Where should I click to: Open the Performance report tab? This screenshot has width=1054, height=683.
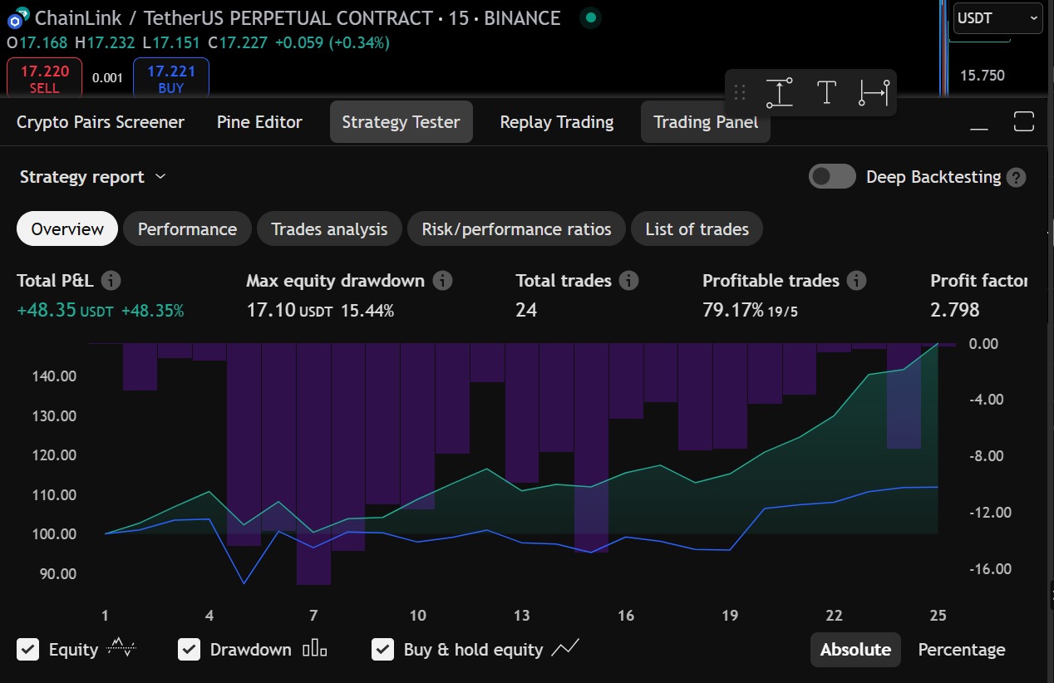(x=187, y=228)
